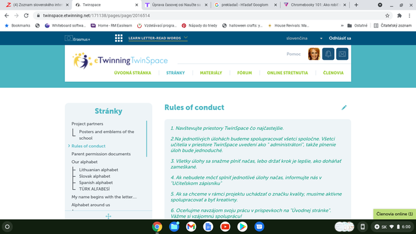Open the notifications bell icon
The height and width of the screenshot is (234, 416).
coord(328,54)
